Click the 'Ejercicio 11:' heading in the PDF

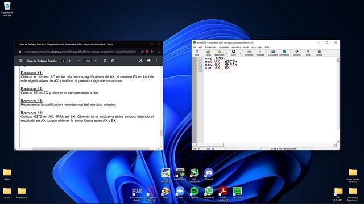tap(32, 73)
